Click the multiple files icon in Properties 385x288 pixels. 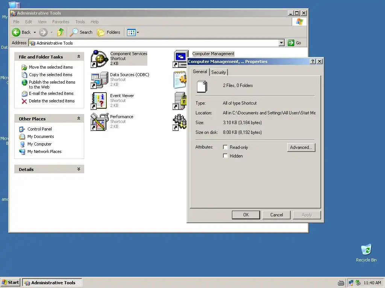[202, 86]
